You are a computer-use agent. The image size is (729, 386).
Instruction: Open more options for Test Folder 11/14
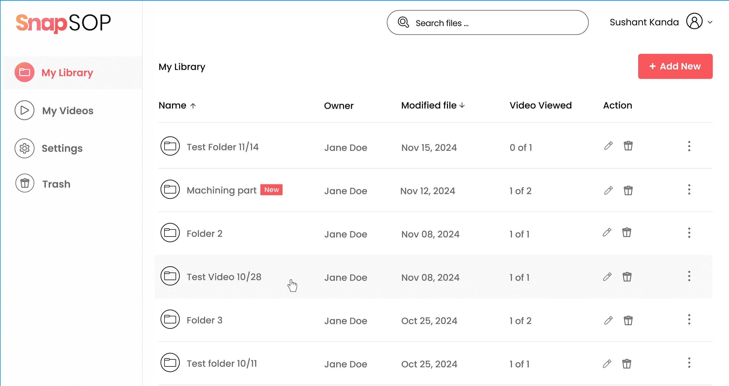(x=689, y=146)
